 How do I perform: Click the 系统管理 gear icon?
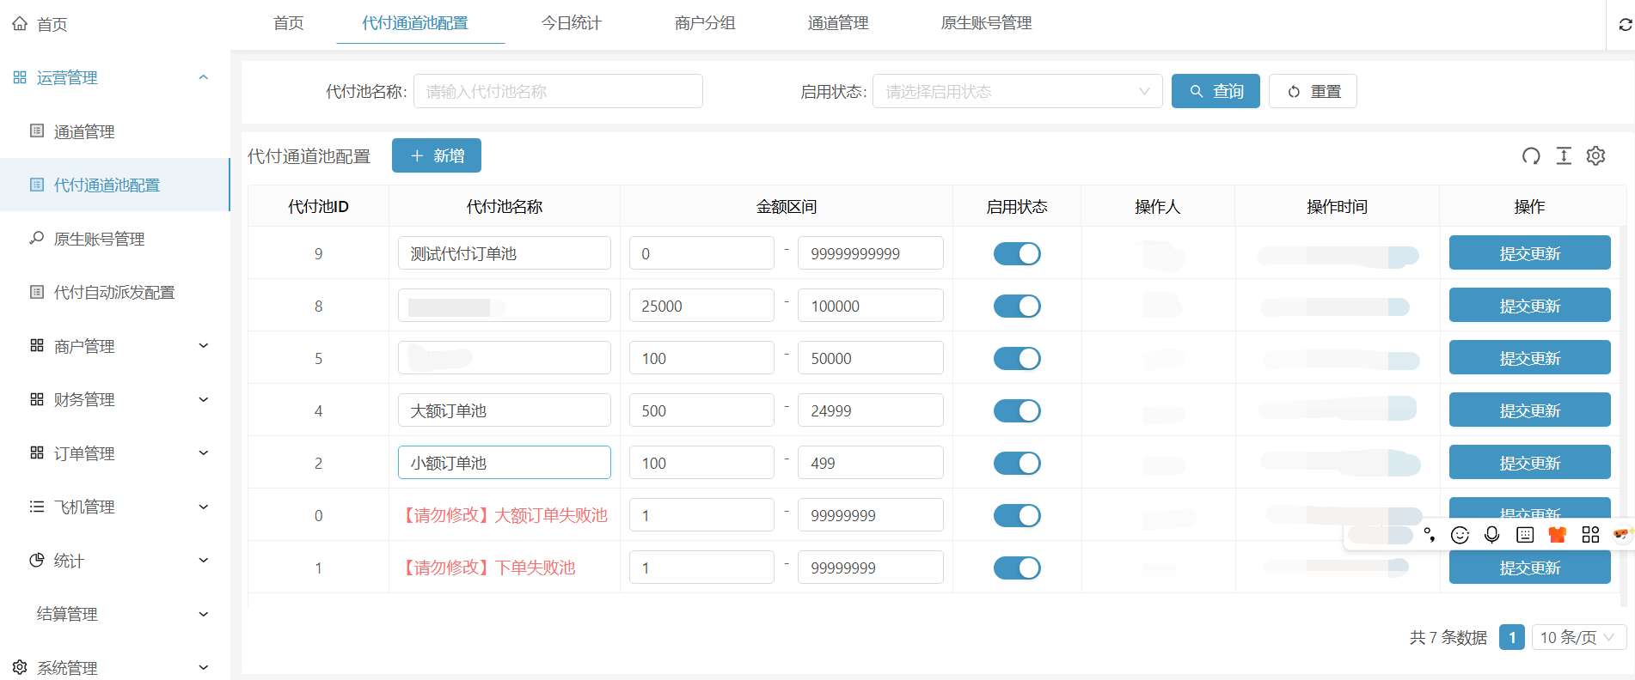(x=20, y=667)
